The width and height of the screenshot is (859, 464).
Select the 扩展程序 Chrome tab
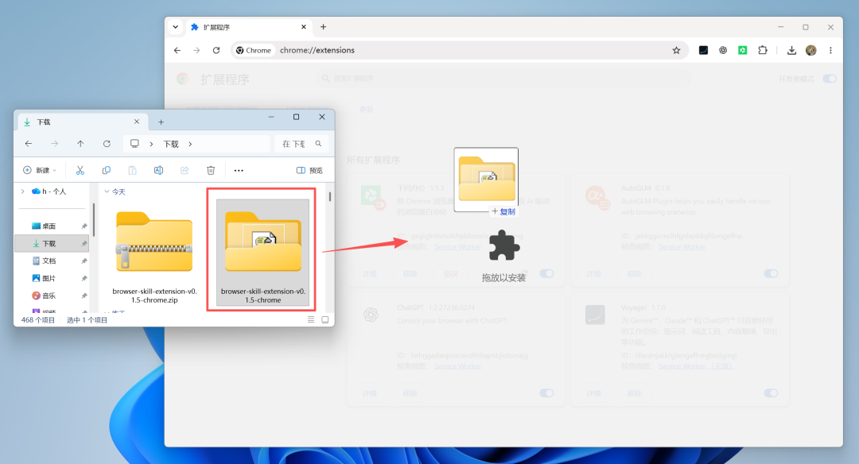250,27
